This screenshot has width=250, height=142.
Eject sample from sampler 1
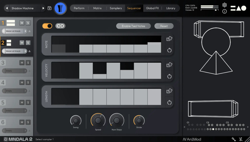point(29,31)
